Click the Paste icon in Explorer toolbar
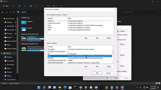Image resolution: width=161 pixels, height=90 pixels. (x=25, y=6)
